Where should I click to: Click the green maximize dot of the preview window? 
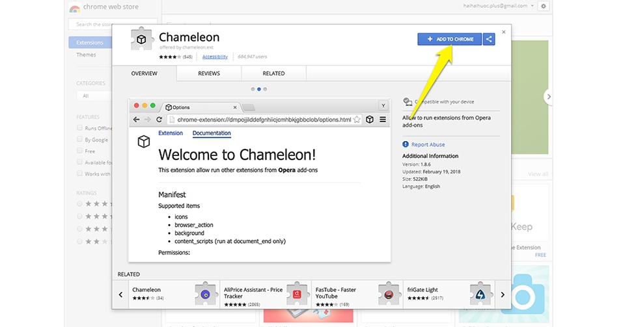(x=152, y=105)
